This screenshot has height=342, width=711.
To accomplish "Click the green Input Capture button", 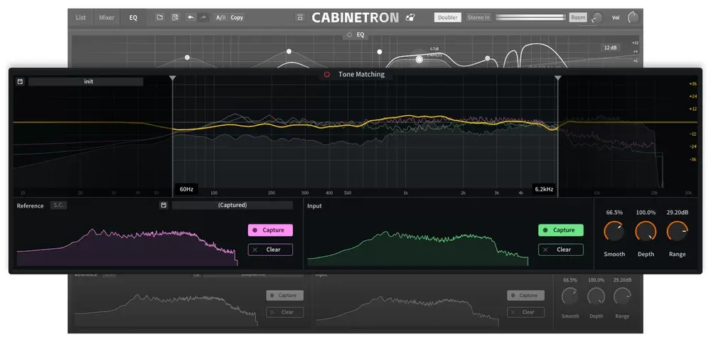I will coord(561,230).
